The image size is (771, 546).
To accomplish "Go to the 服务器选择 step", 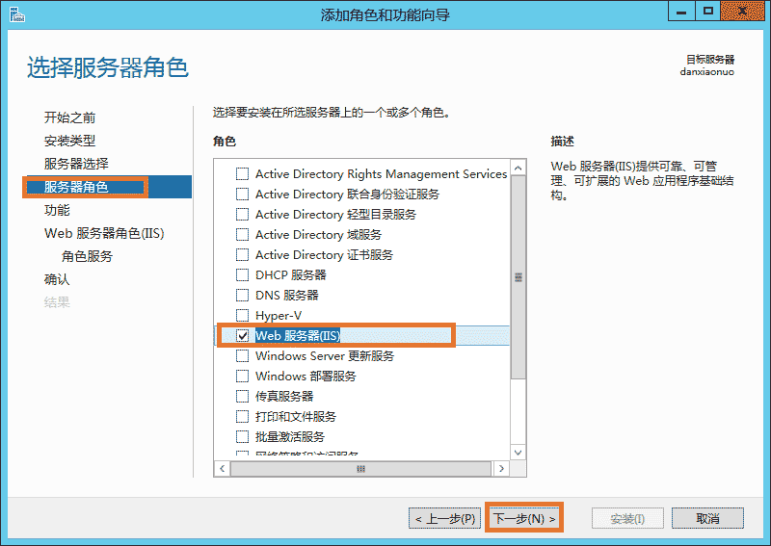I will [x=76, y=164].
